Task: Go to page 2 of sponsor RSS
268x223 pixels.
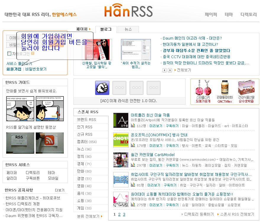Action: pyautogui.click(x=119, y=214)
